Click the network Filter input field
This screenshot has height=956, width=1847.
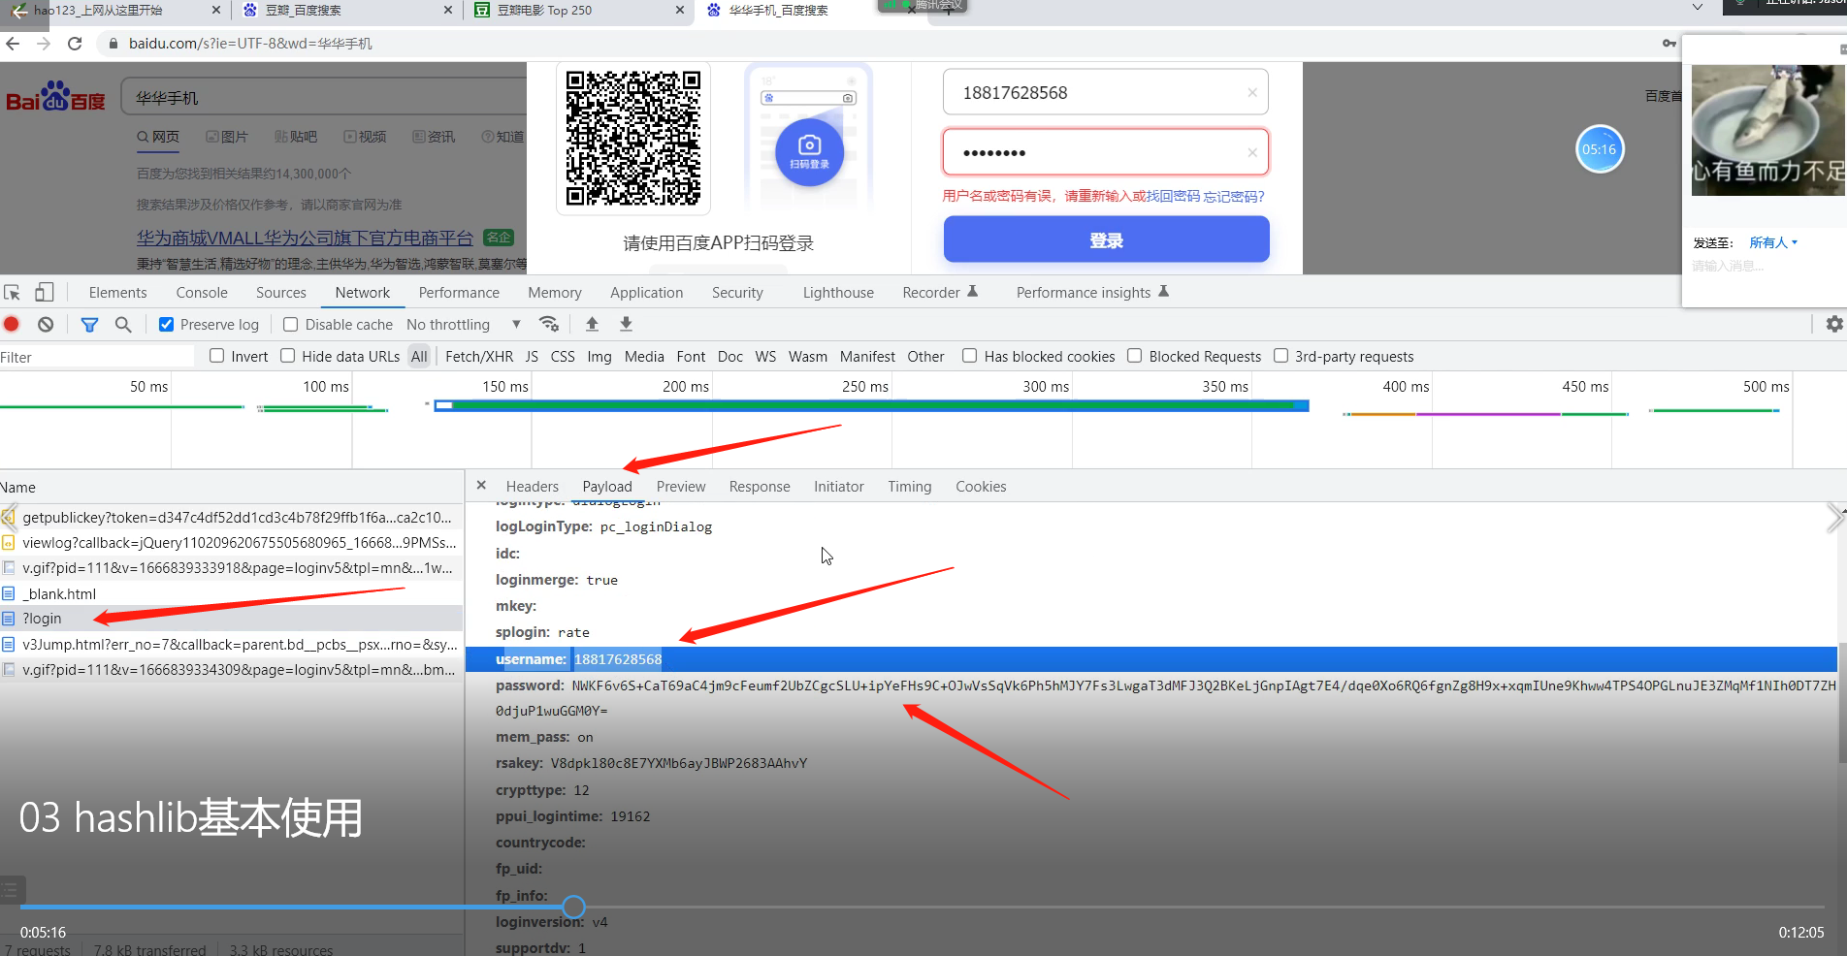tap(97, 357)
